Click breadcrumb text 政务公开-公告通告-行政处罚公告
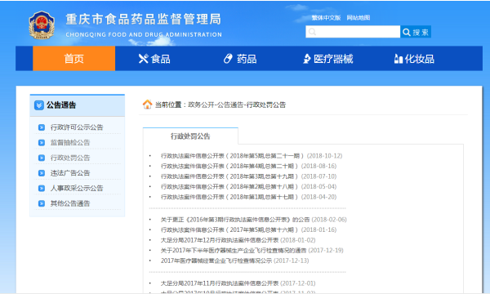Screen dimensions: 490x294 click(237, 105)
